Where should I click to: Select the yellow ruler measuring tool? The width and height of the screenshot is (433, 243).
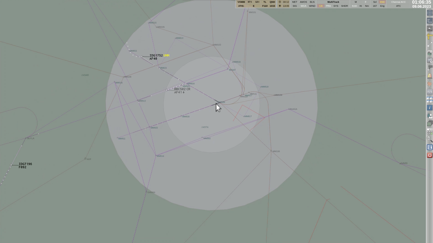430,37
